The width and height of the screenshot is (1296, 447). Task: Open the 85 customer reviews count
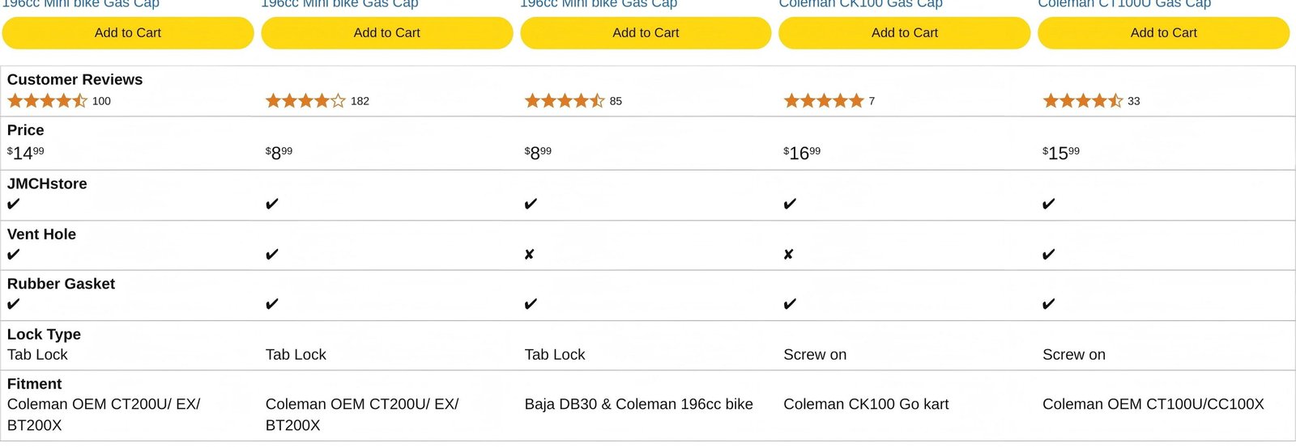coord(616,101)
